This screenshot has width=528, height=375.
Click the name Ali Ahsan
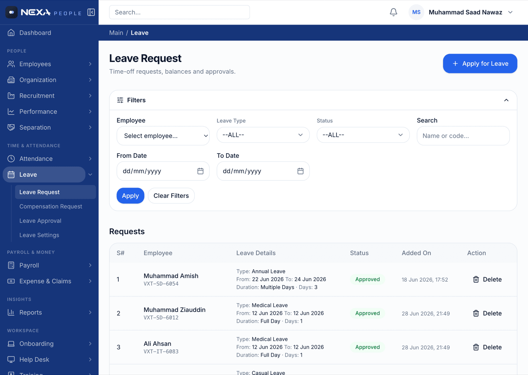[157, 344]
